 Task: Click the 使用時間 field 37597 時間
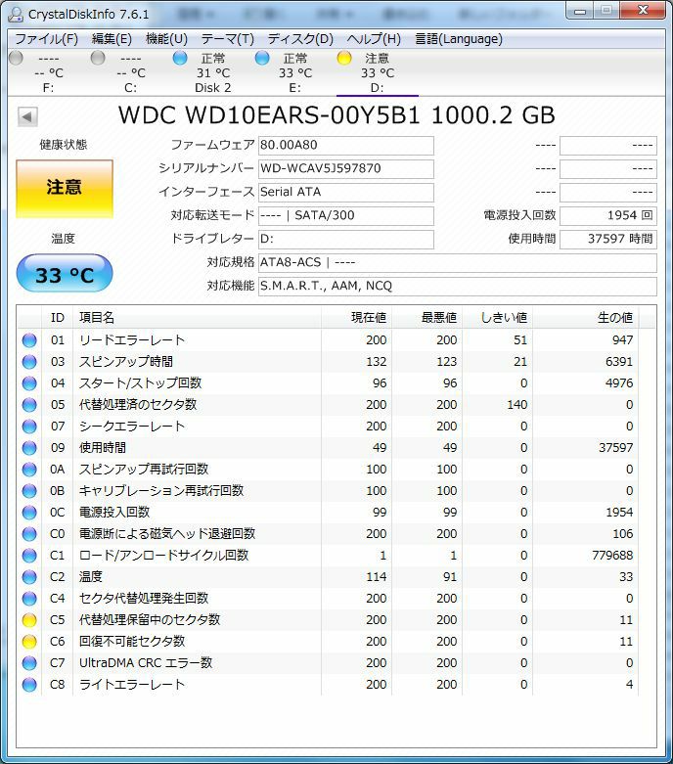click(x=608, y=240)
